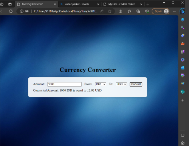Add this page to favorites star
Viewport: 189px width, 146px height.
[x=110, y=11]
